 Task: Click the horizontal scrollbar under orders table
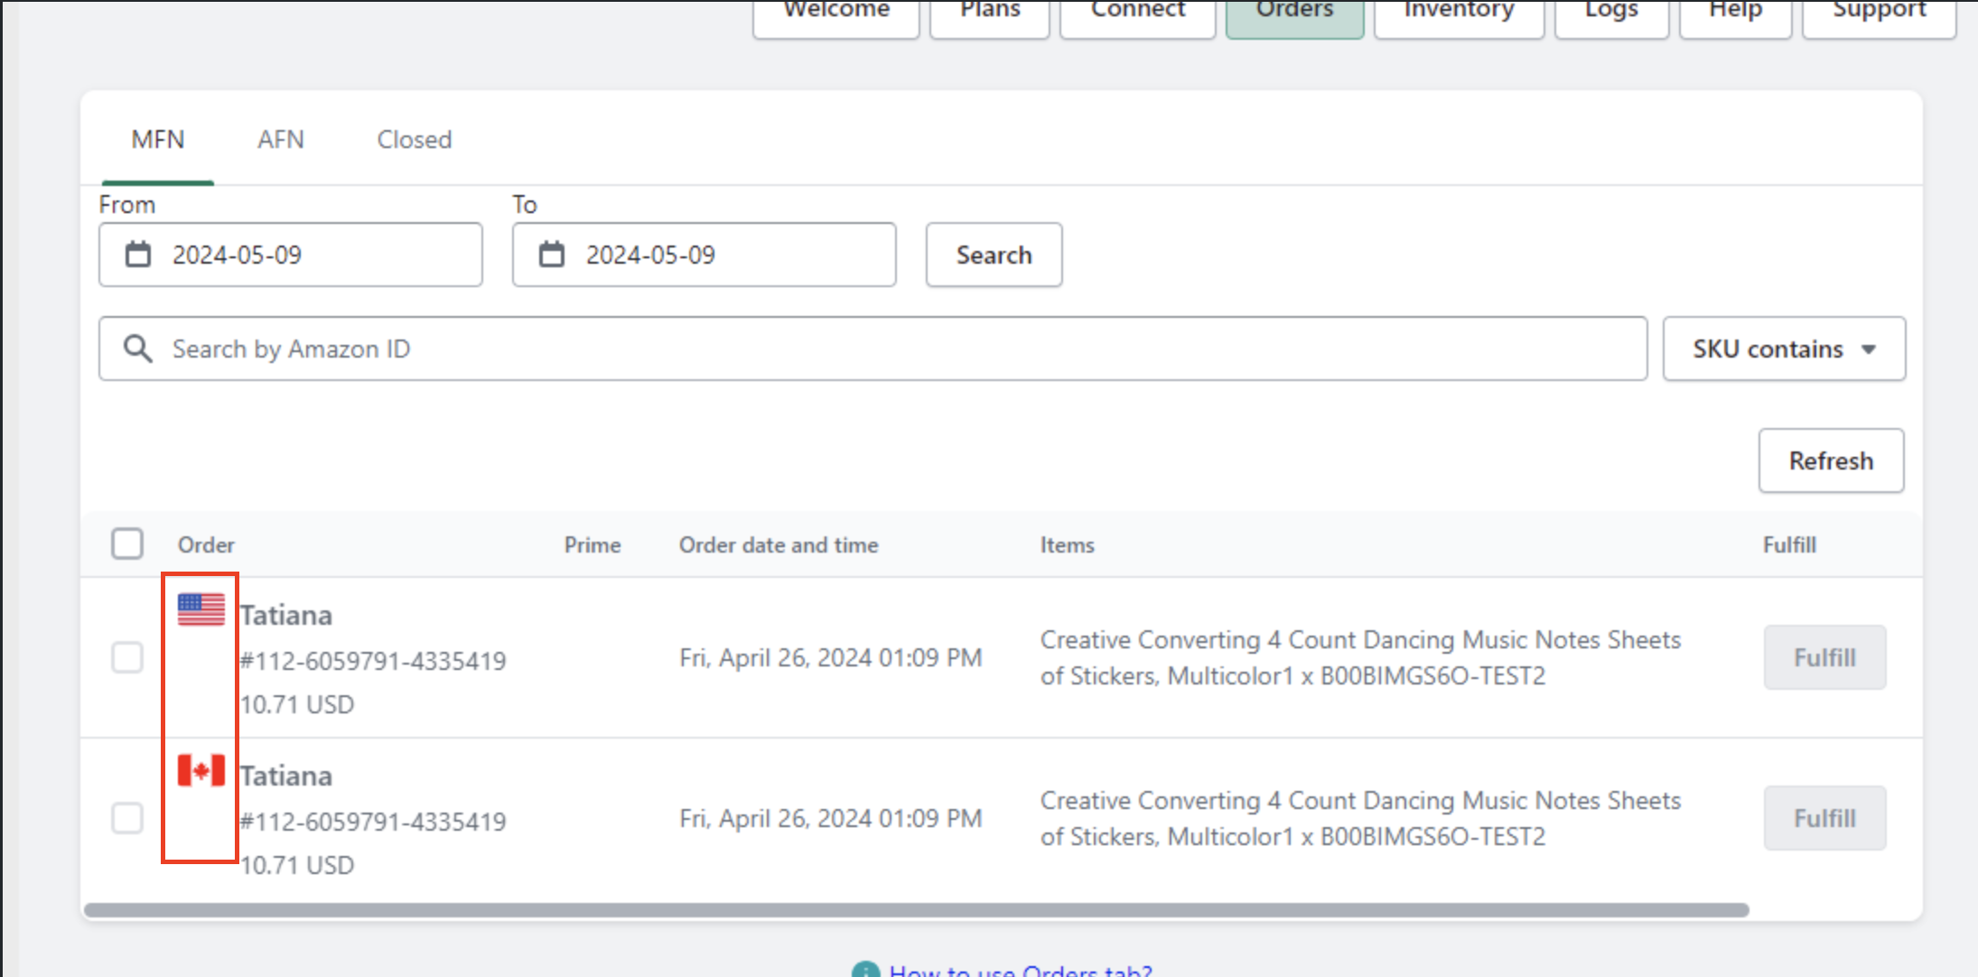click(915, 910)
